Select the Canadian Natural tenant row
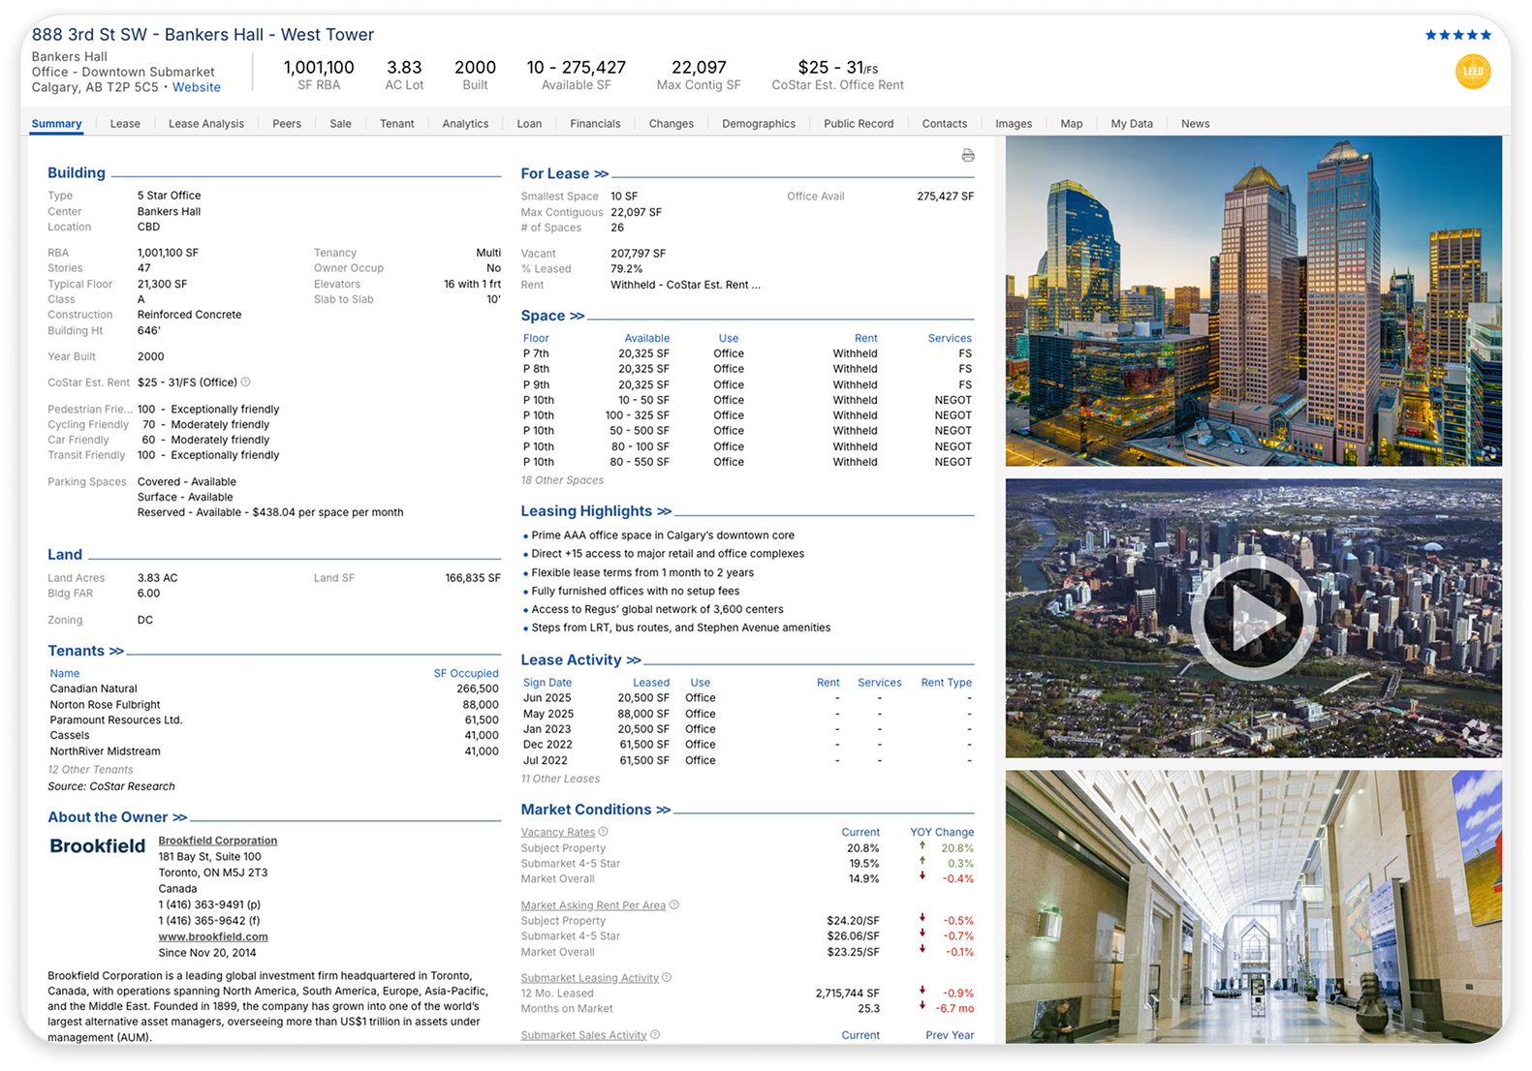 click(274, 689)
